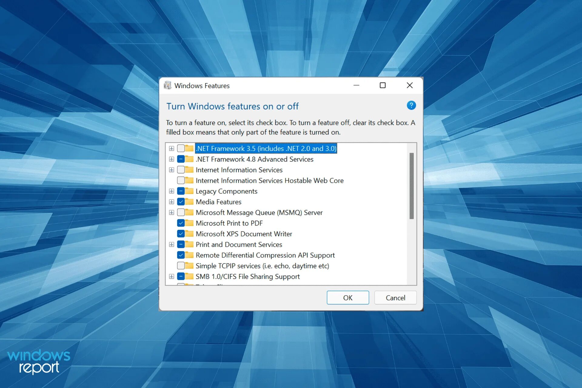Select Internet Information Services Hostable Web Core item
Viewport: 582px width, 388px height.
[x=269, y=181]
